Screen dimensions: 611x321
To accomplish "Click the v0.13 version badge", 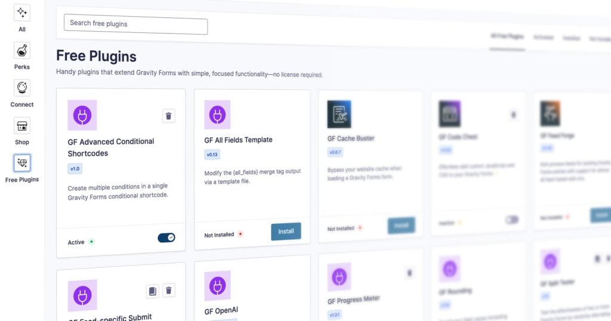I will 212,155.
